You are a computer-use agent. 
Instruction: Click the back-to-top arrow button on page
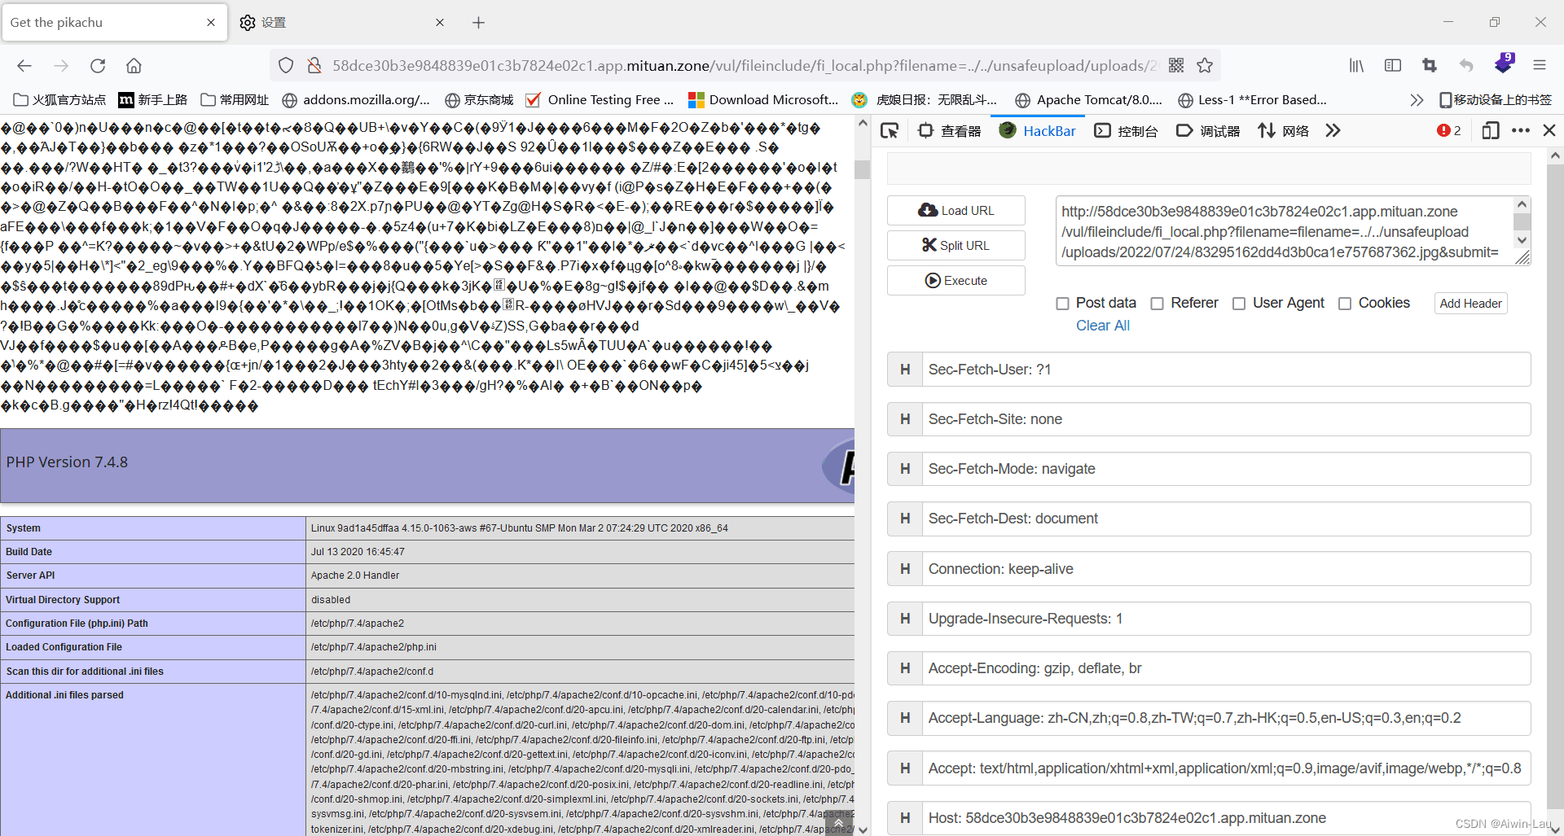[x=839, y=823]
